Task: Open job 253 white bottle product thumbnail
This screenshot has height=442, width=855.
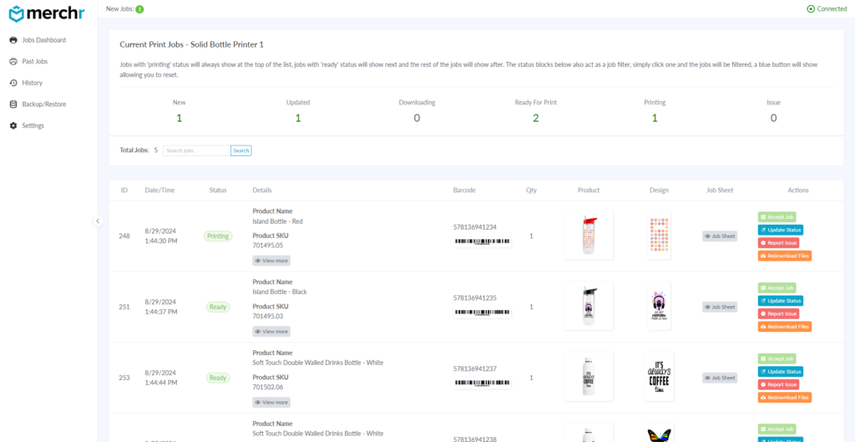Action: pyautogui.click(x=589, y=377)
